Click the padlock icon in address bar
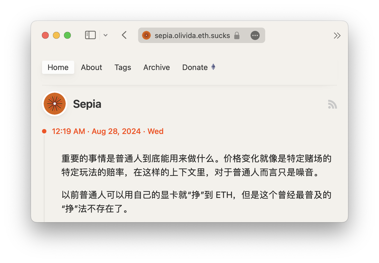Screen dimensions: 379x263 [236, 36]
